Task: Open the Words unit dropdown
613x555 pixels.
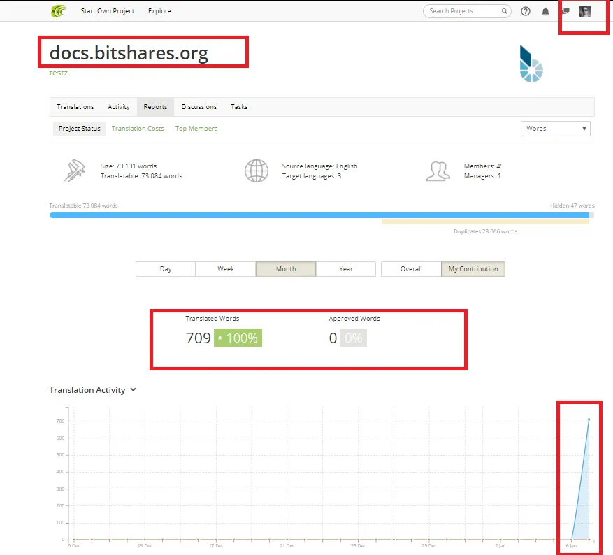Action: 555,129
